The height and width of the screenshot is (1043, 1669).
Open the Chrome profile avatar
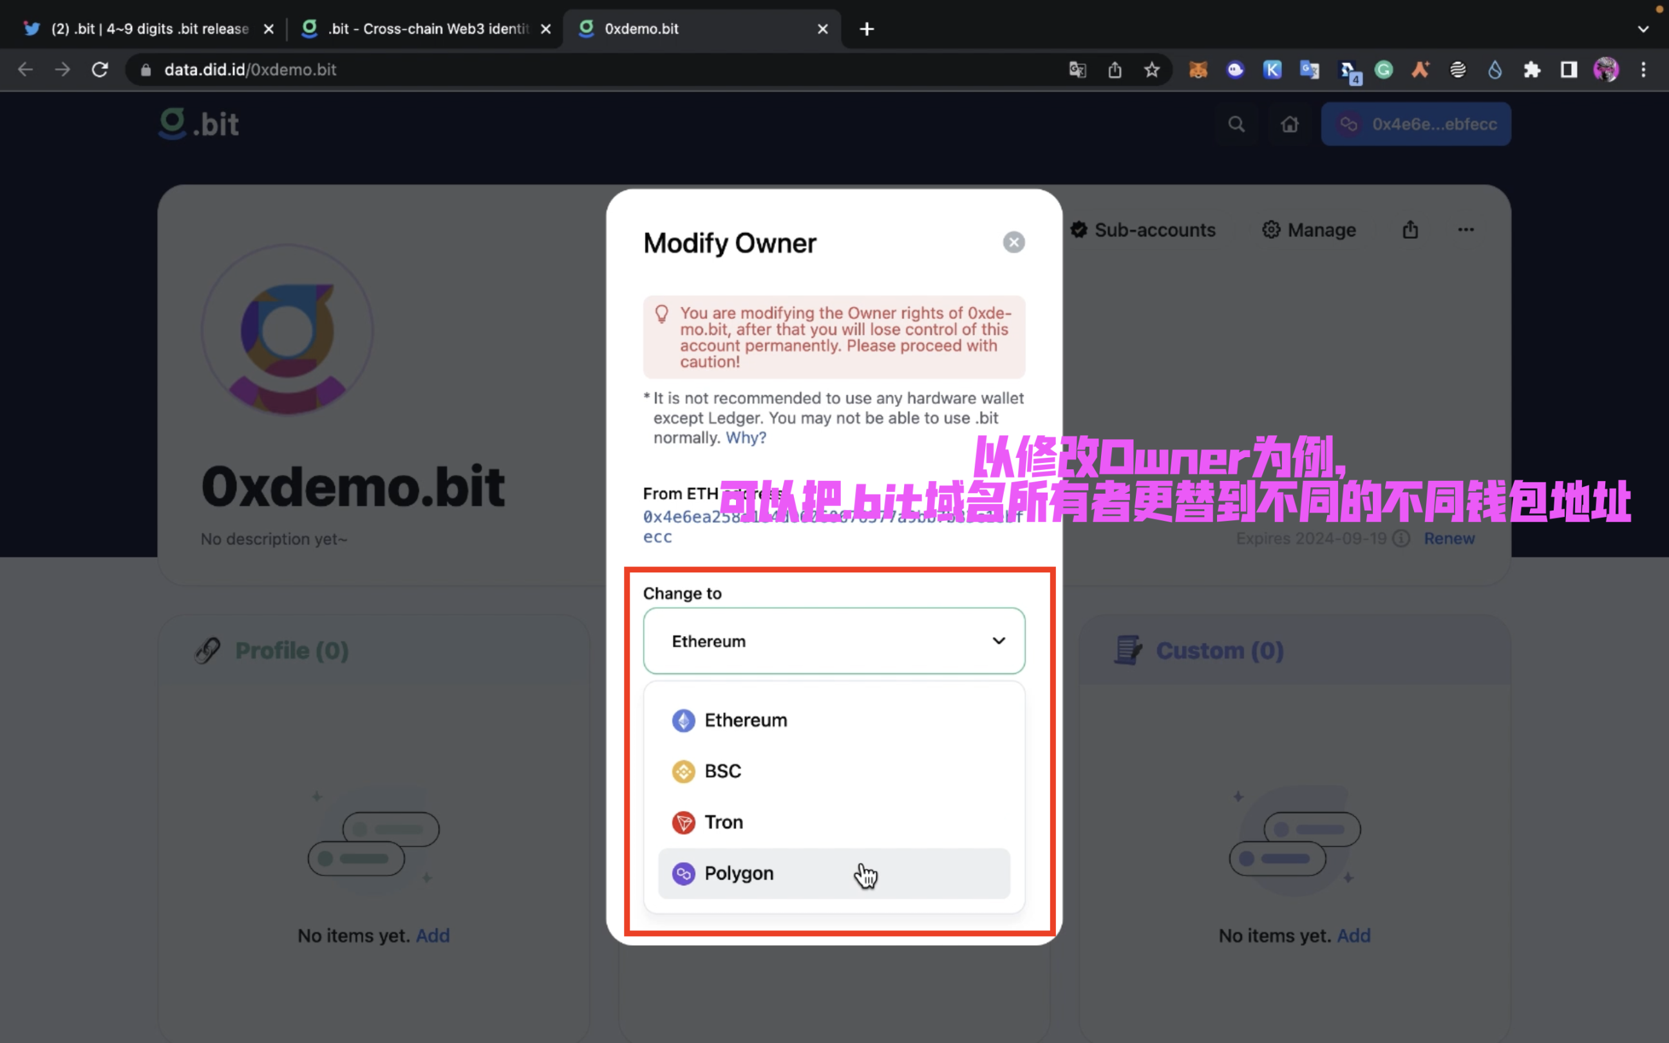[1607, 70]
